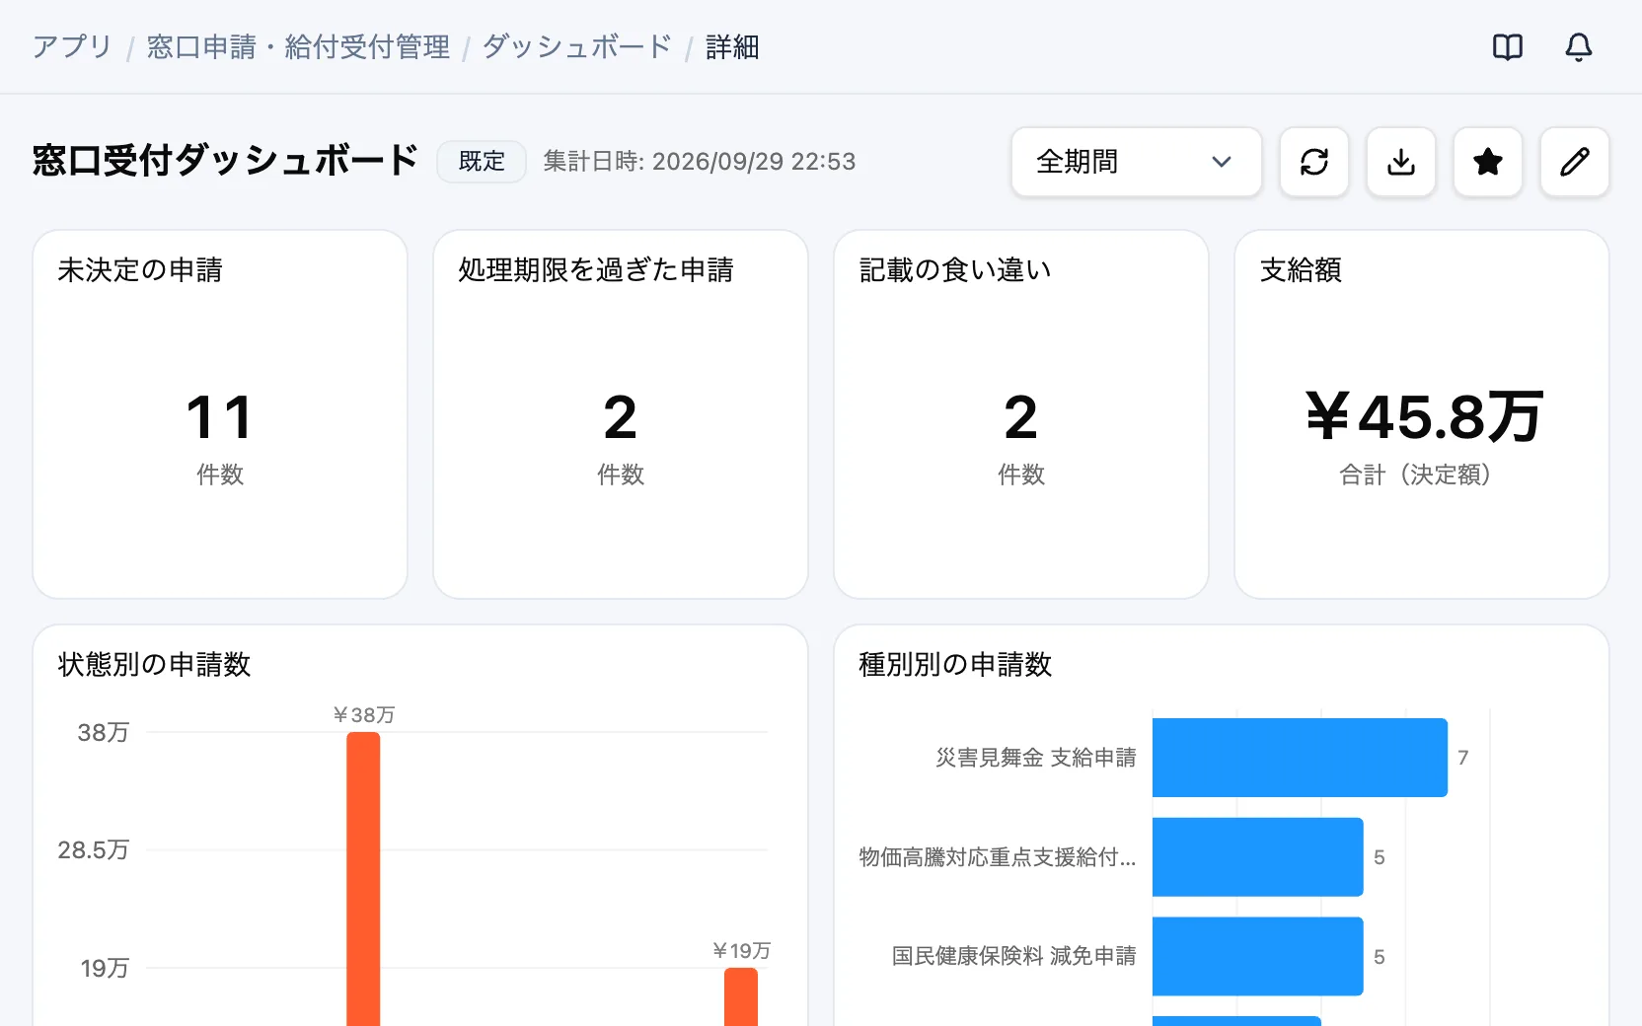Toggle the star favorite button

coord(1488,162)
